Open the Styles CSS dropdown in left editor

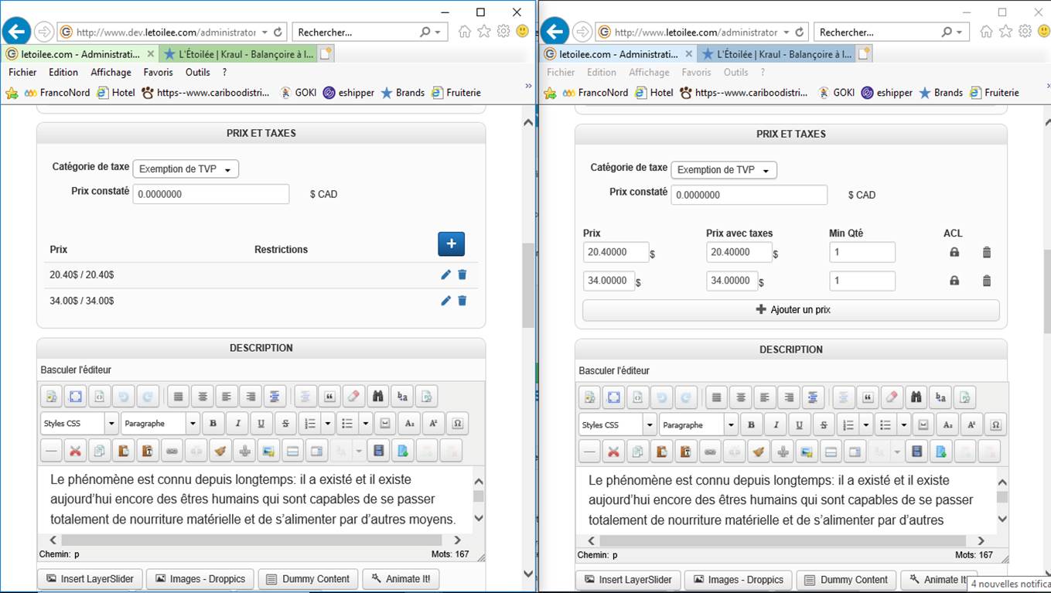coord(79,424)
